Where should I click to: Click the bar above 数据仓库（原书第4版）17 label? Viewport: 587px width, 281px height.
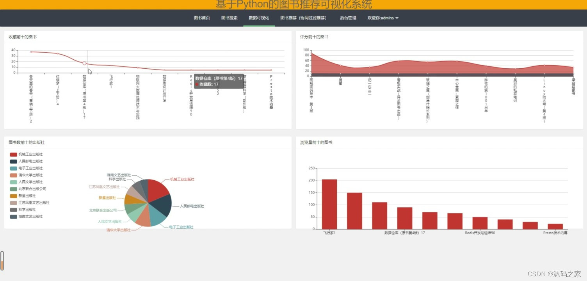coord(405,218)
